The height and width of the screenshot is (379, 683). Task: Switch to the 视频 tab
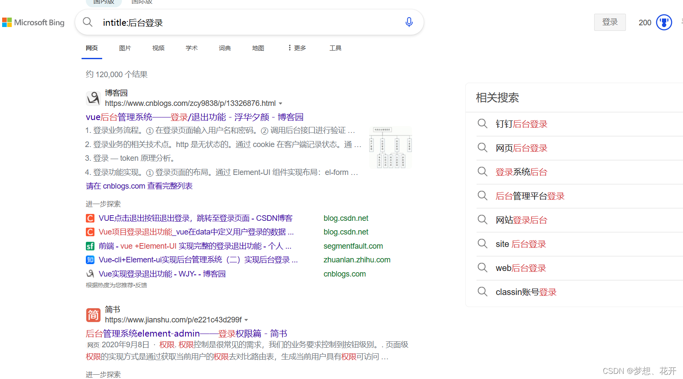(158, 48)
